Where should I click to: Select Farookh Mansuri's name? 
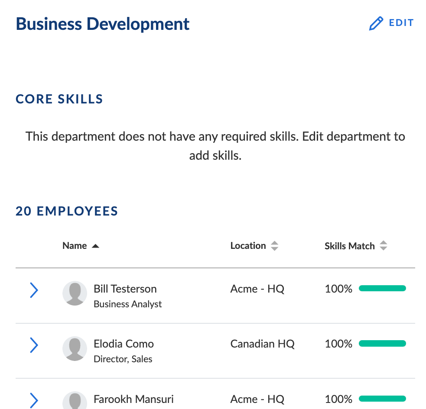click(133, 399)
